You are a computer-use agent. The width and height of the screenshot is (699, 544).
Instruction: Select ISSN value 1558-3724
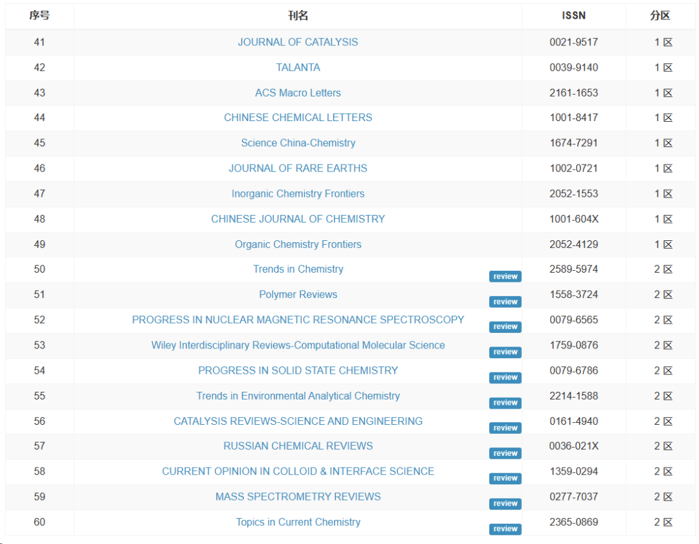point(573,295)
